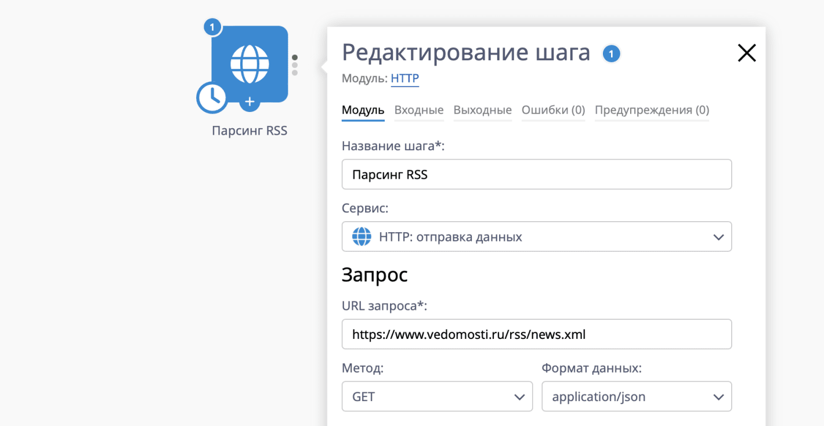Open the Сервис dropdown
The width and height of the screenshot is (824, 426).
click(x=718, y=236)
